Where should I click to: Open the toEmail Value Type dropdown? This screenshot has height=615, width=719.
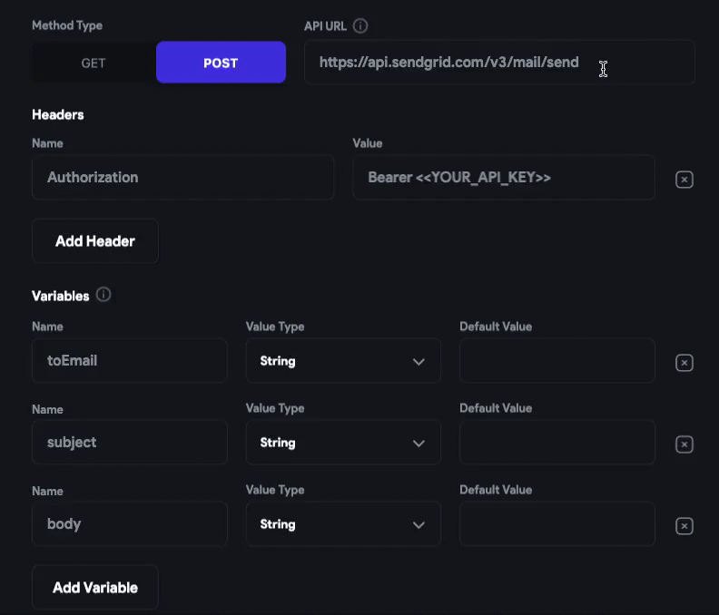click(x=343, y=361)
